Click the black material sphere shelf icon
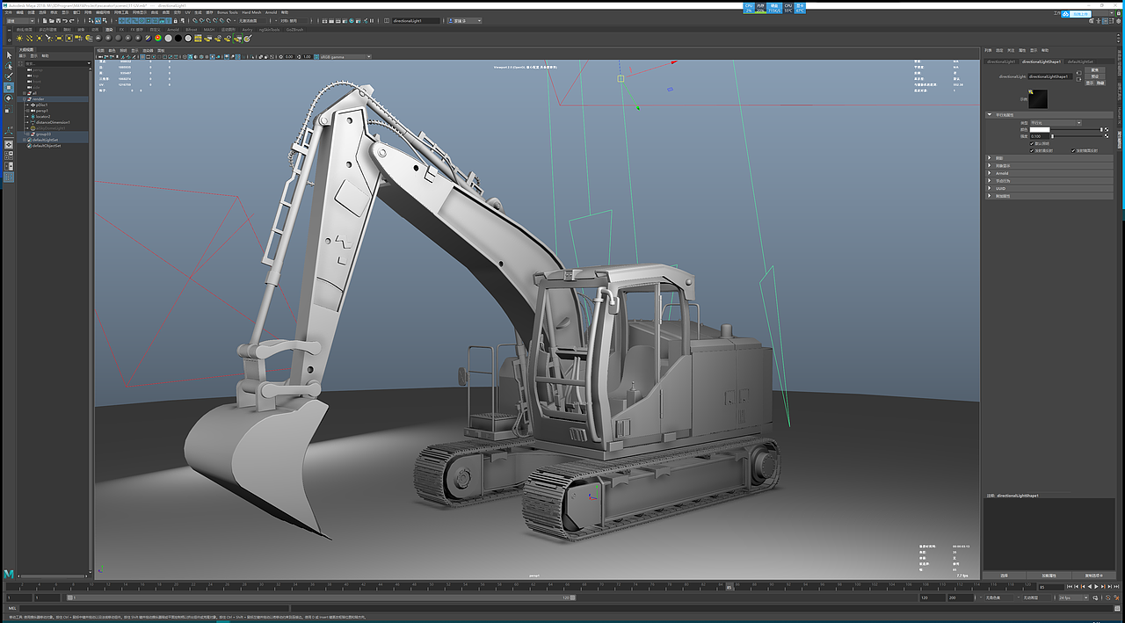Viewport: 1125px width, 623px height. click(178, 39)
